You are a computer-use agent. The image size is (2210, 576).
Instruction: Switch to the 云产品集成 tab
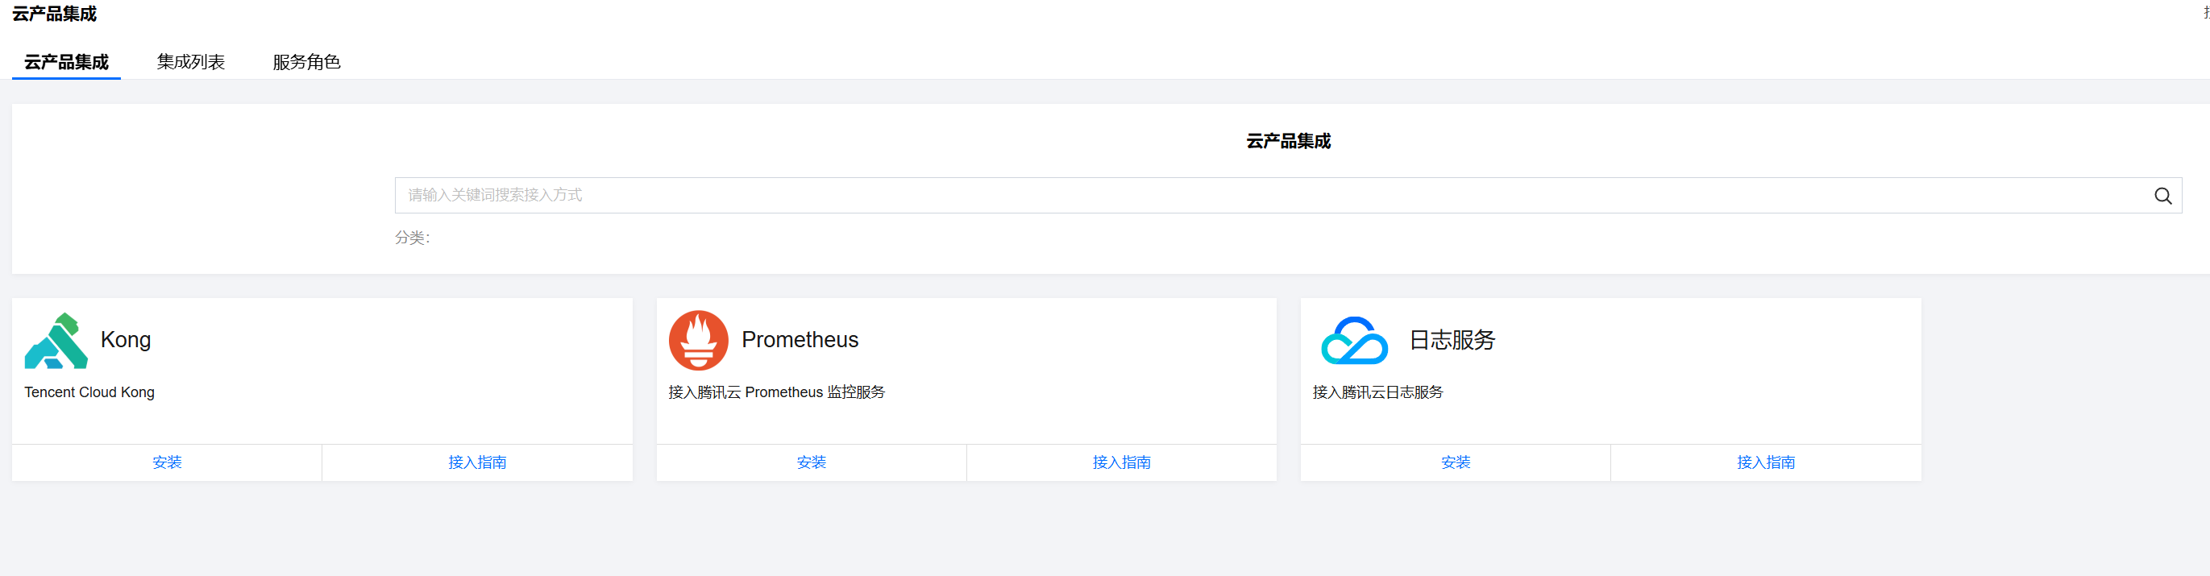point(66,62)
